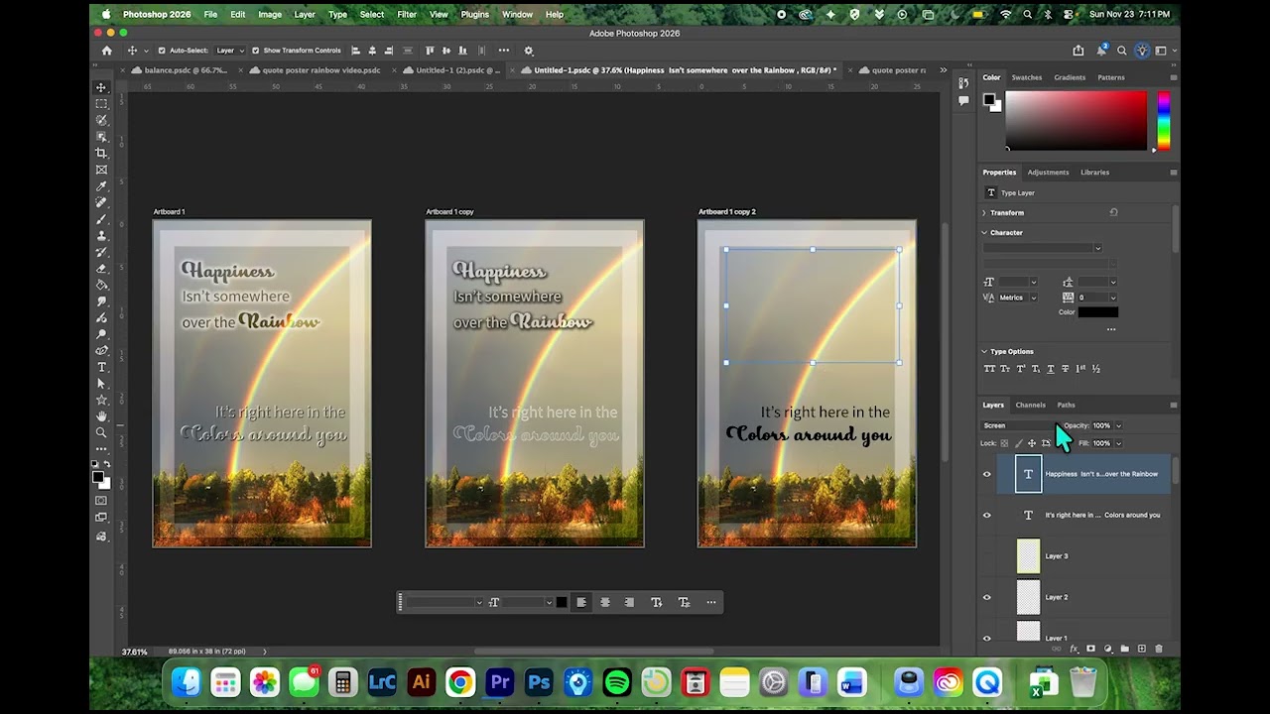Open Illustrator from the Dock
The image size is (1270, 714).
[x=421, y=682]
